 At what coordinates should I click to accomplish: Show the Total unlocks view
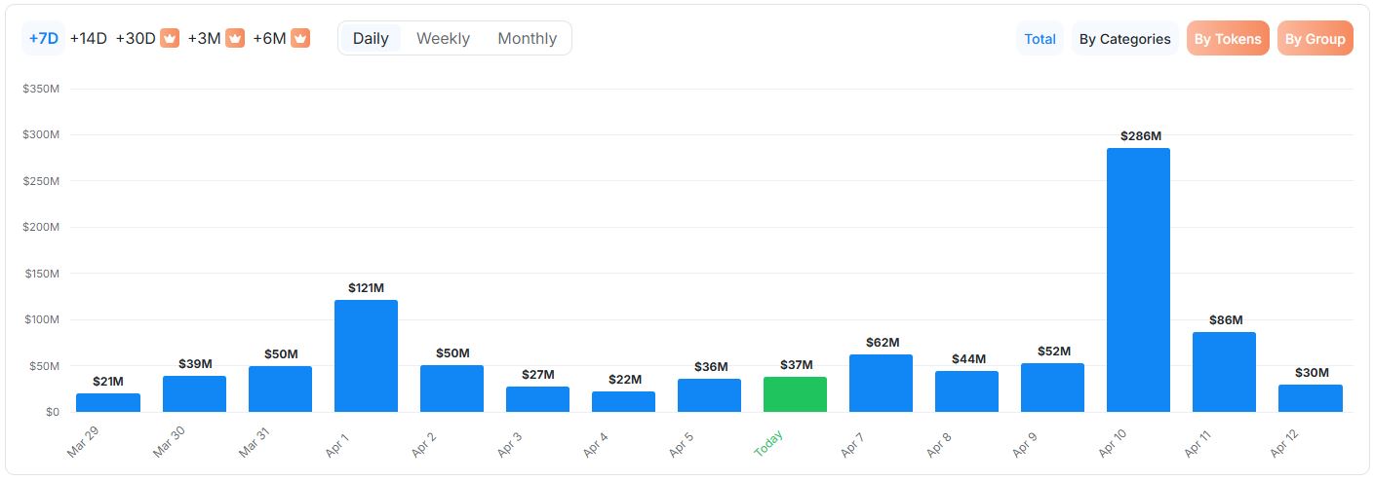pyautogui.click(x=1040, y=39)
